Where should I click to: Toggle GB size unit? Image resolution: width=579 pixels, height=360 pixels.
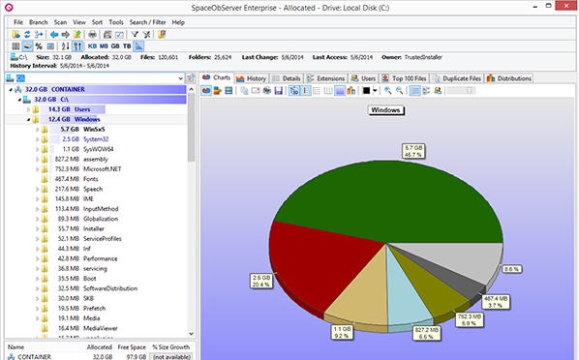[115, 46]
